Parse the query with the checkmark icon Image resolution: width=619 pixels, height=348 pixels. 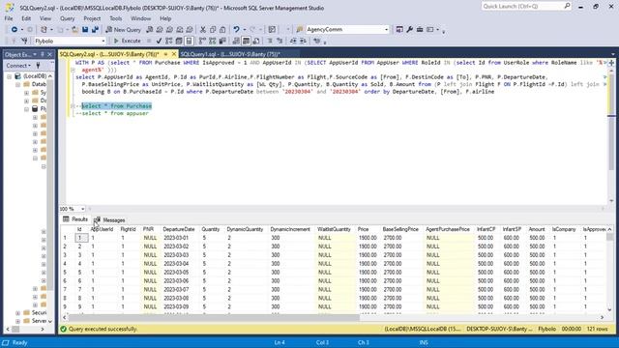(x=159, y=41)
